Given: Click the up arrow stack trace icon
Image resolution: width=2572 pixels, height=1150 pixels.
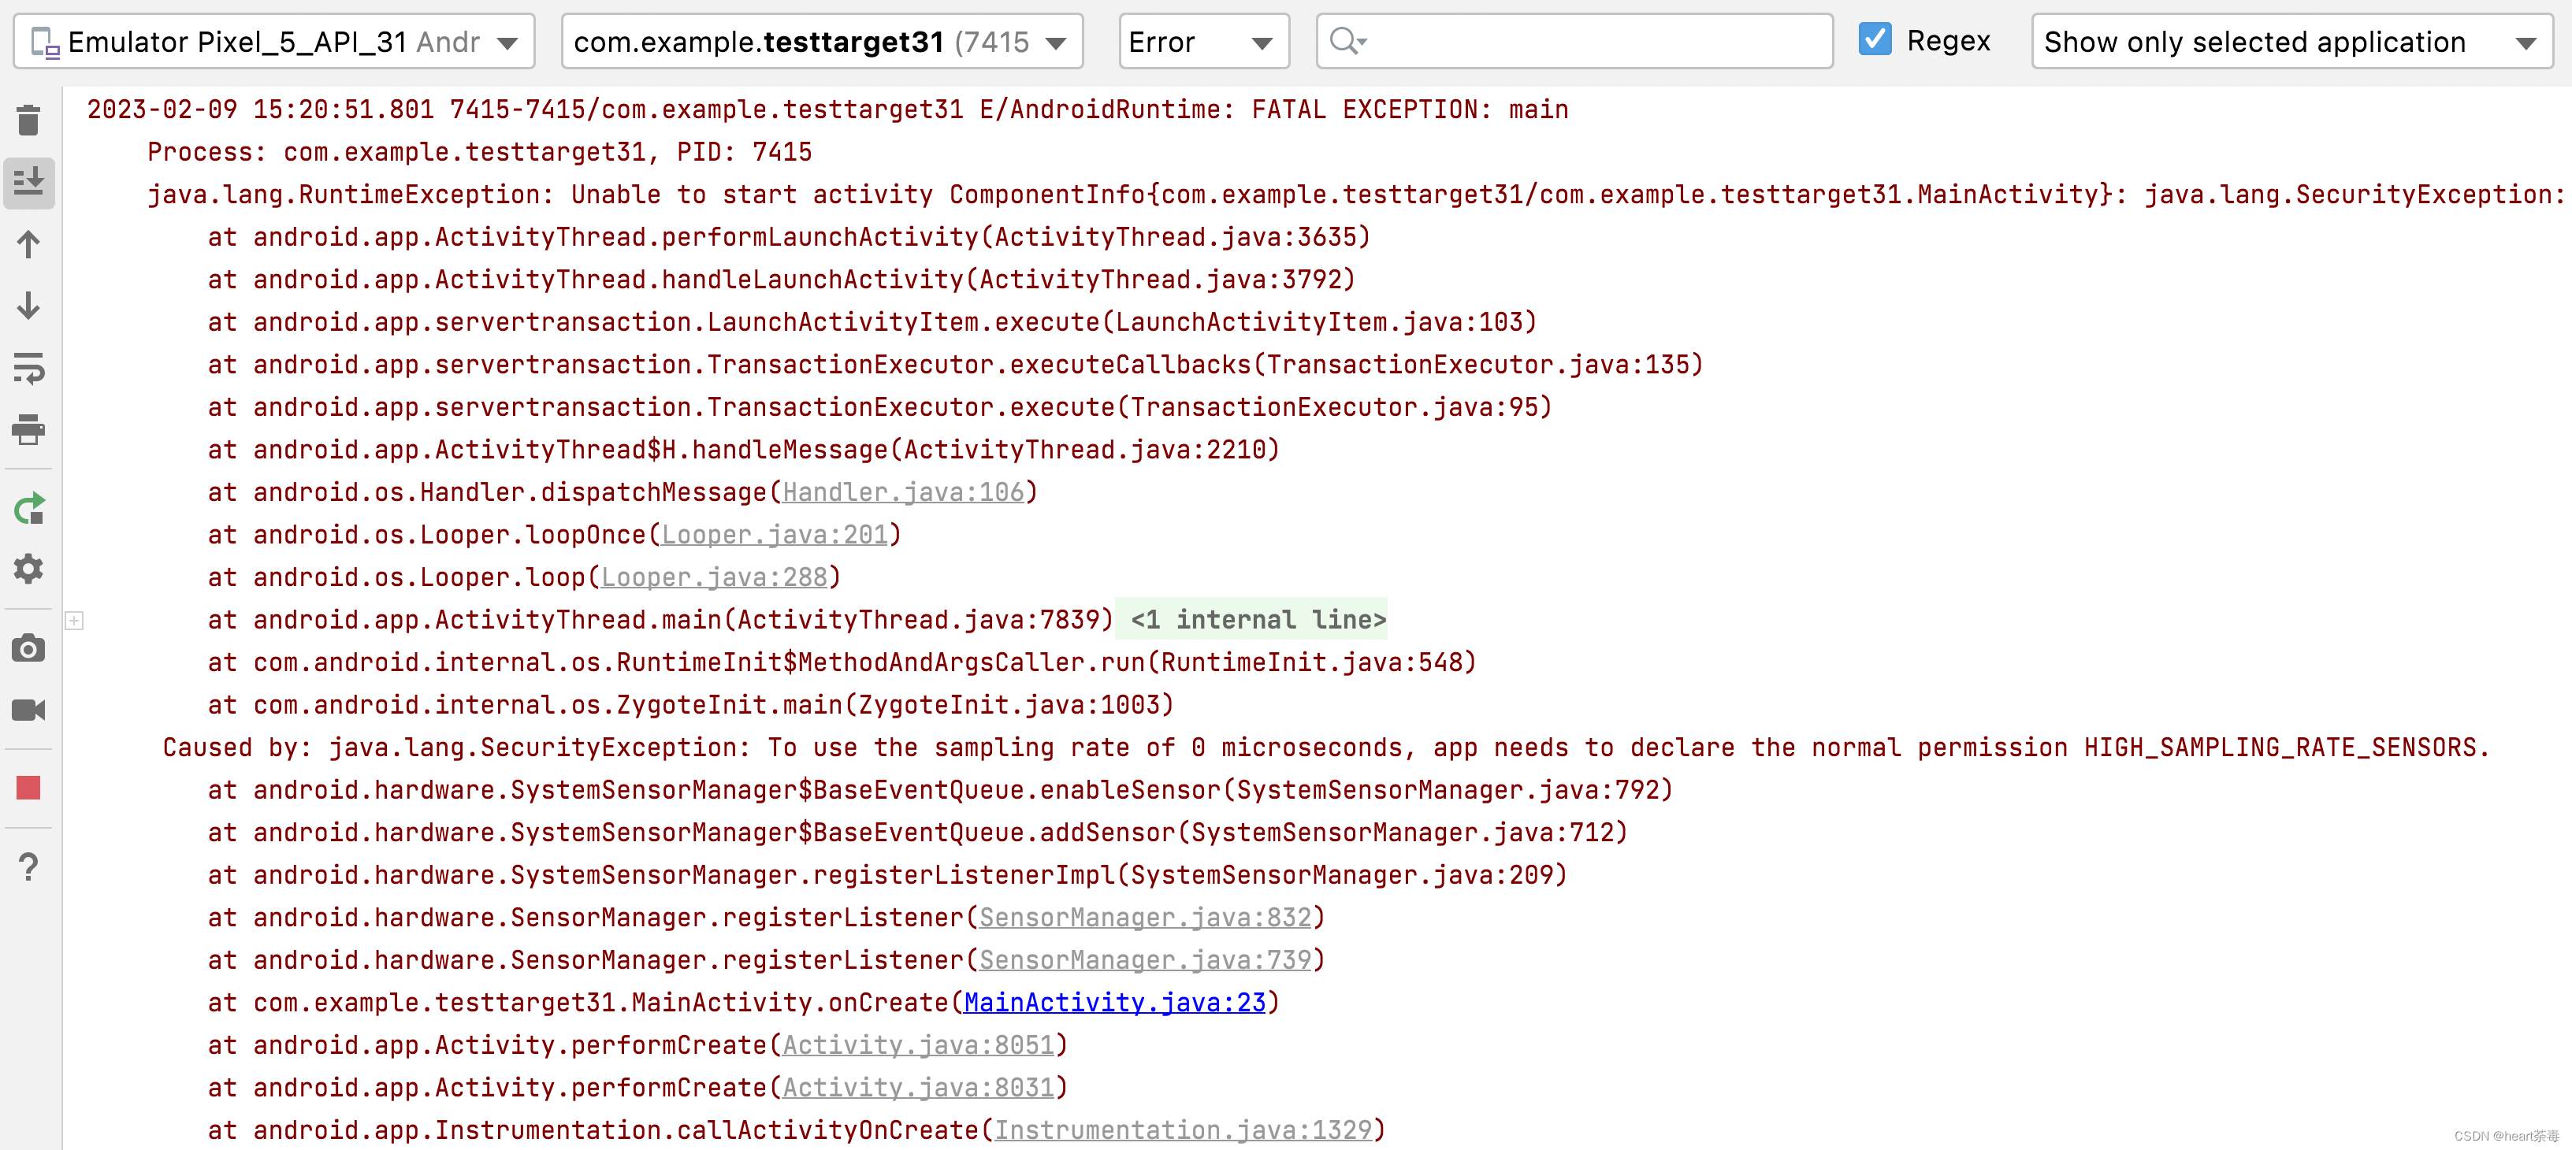Looking at the screenshot, I should click(28, 245).
